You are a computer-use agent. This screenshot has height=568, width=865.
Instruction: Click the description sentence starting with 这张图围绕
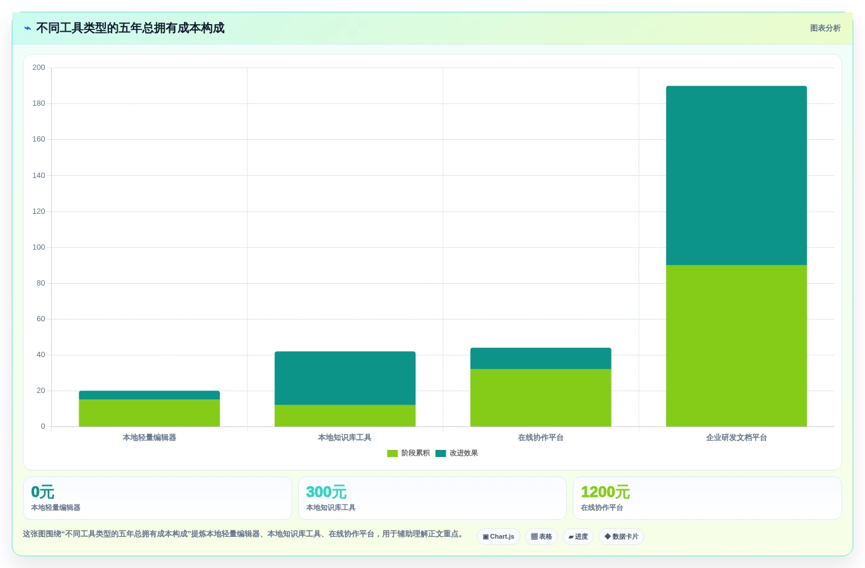click(245, 534)
